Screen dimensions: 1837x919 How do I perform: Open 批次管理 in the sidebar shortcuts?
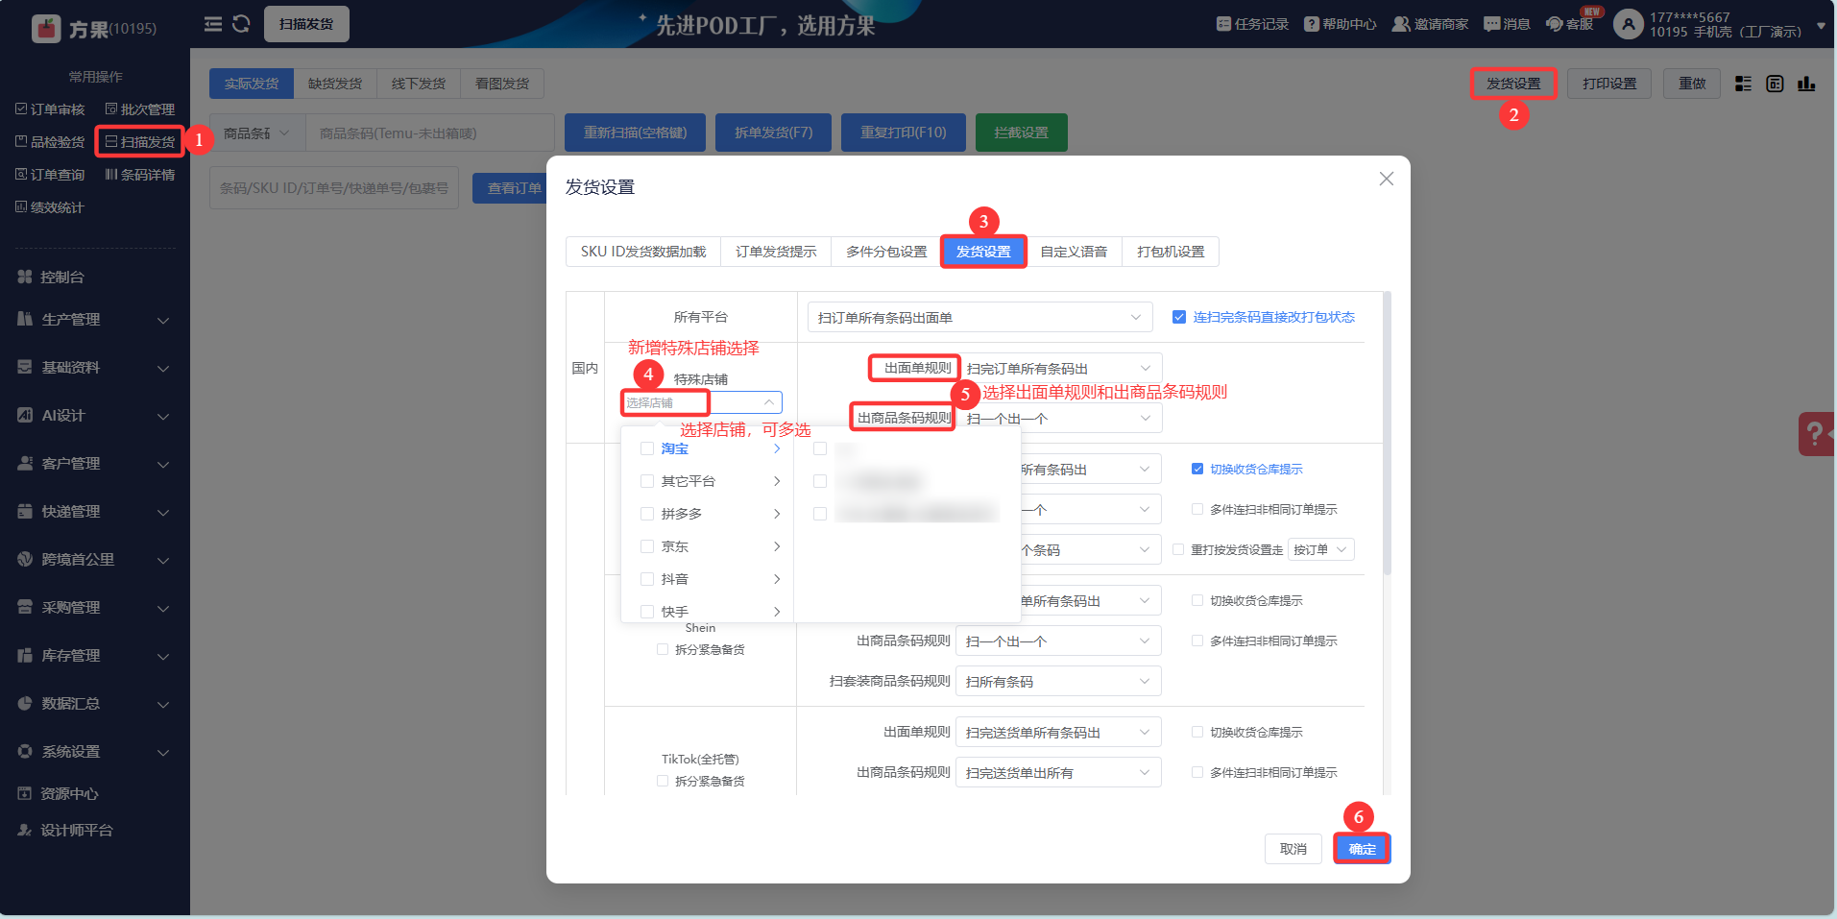tap(140, 109)
